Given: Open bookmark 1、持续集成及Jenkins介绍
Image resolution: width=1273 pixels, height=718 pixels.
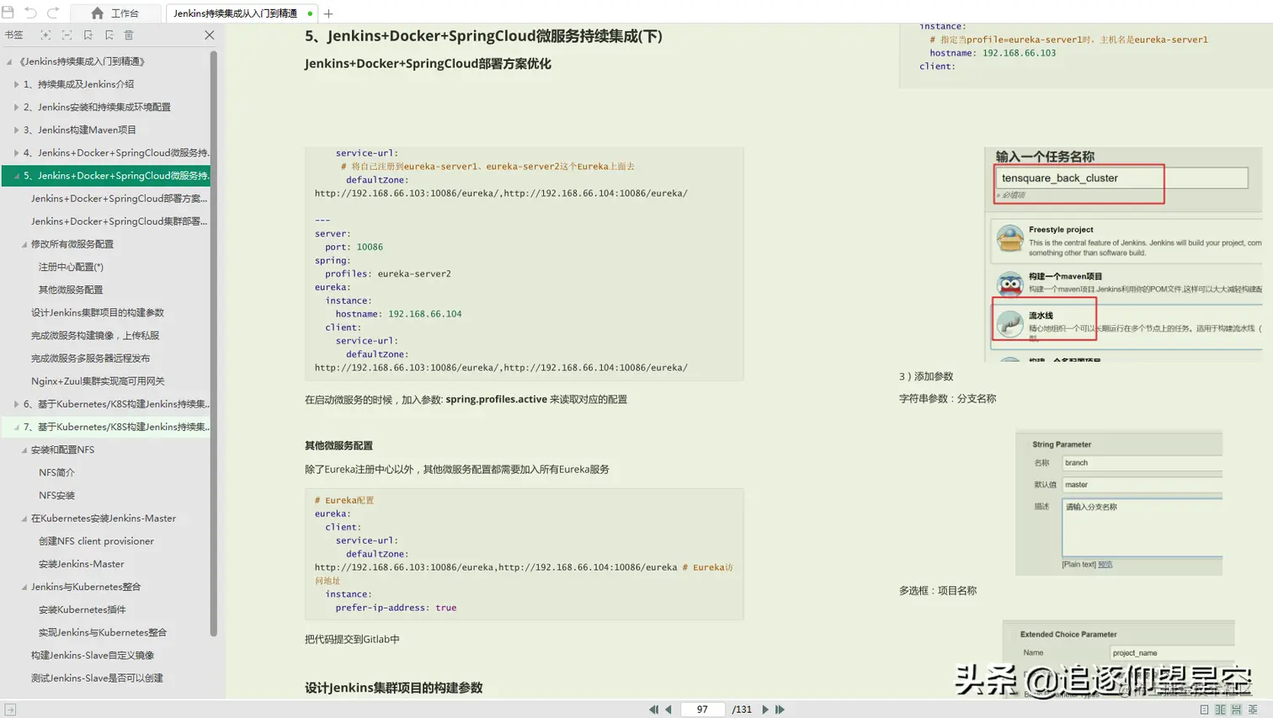Looking at the screenshot, I should point(78,84).
